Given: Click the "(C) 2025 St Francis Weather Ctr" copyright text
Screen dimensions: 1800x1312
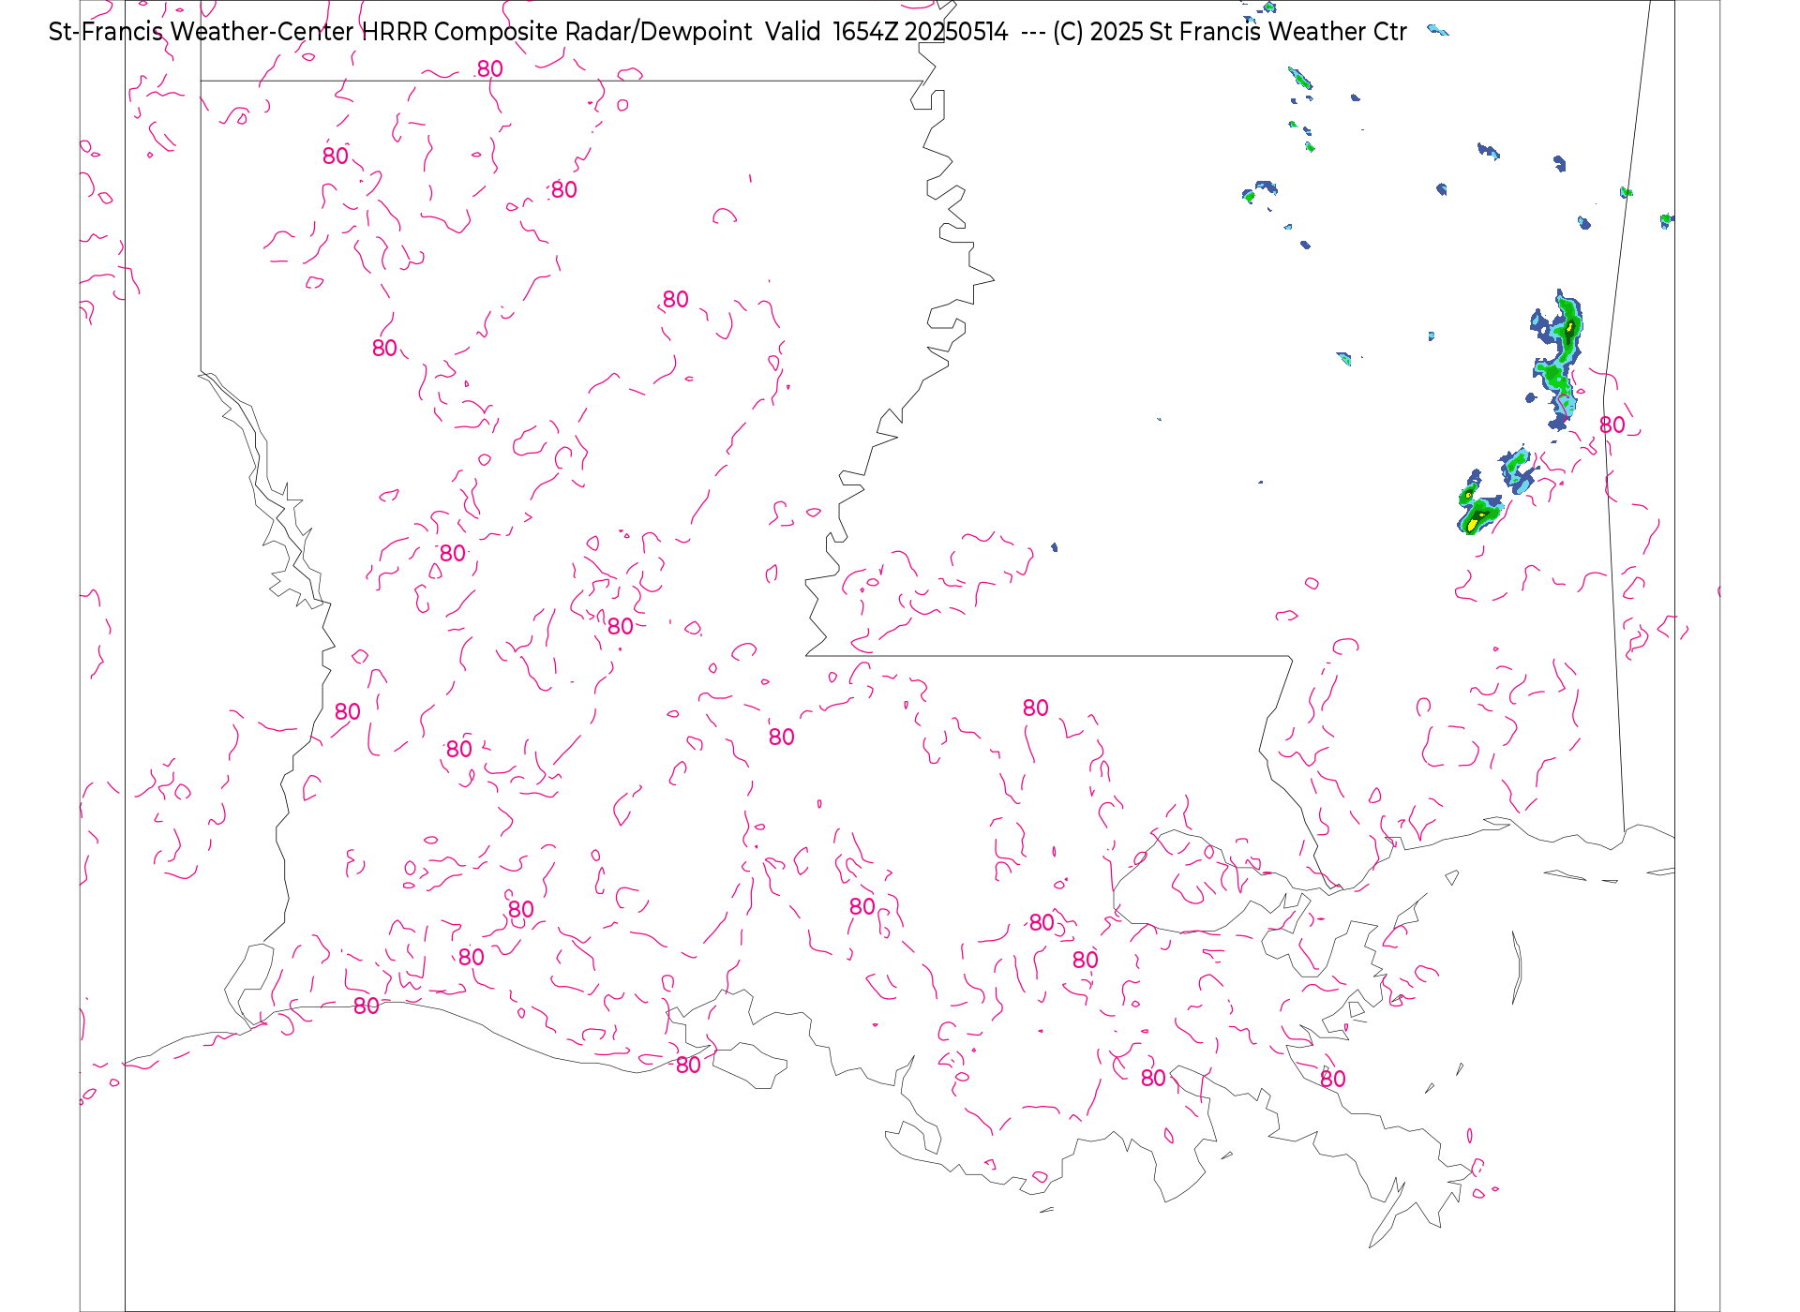Looking at the screenshot, I should (1229, 32).
